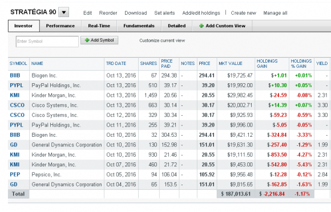Open the Fundamentals tab

139,26
